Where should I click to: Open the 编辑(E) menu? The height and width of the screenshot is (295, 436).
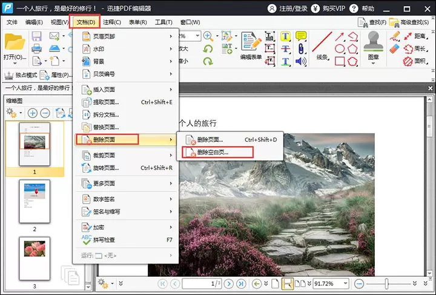(34, 22)
